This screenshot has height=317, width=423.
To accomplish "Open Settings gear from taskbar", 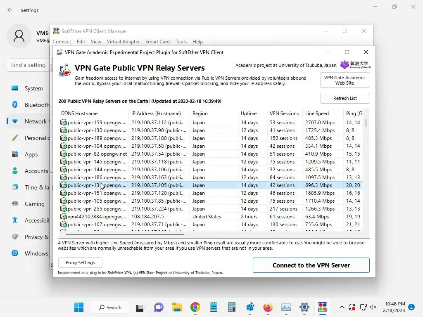I will pos(304,307).
